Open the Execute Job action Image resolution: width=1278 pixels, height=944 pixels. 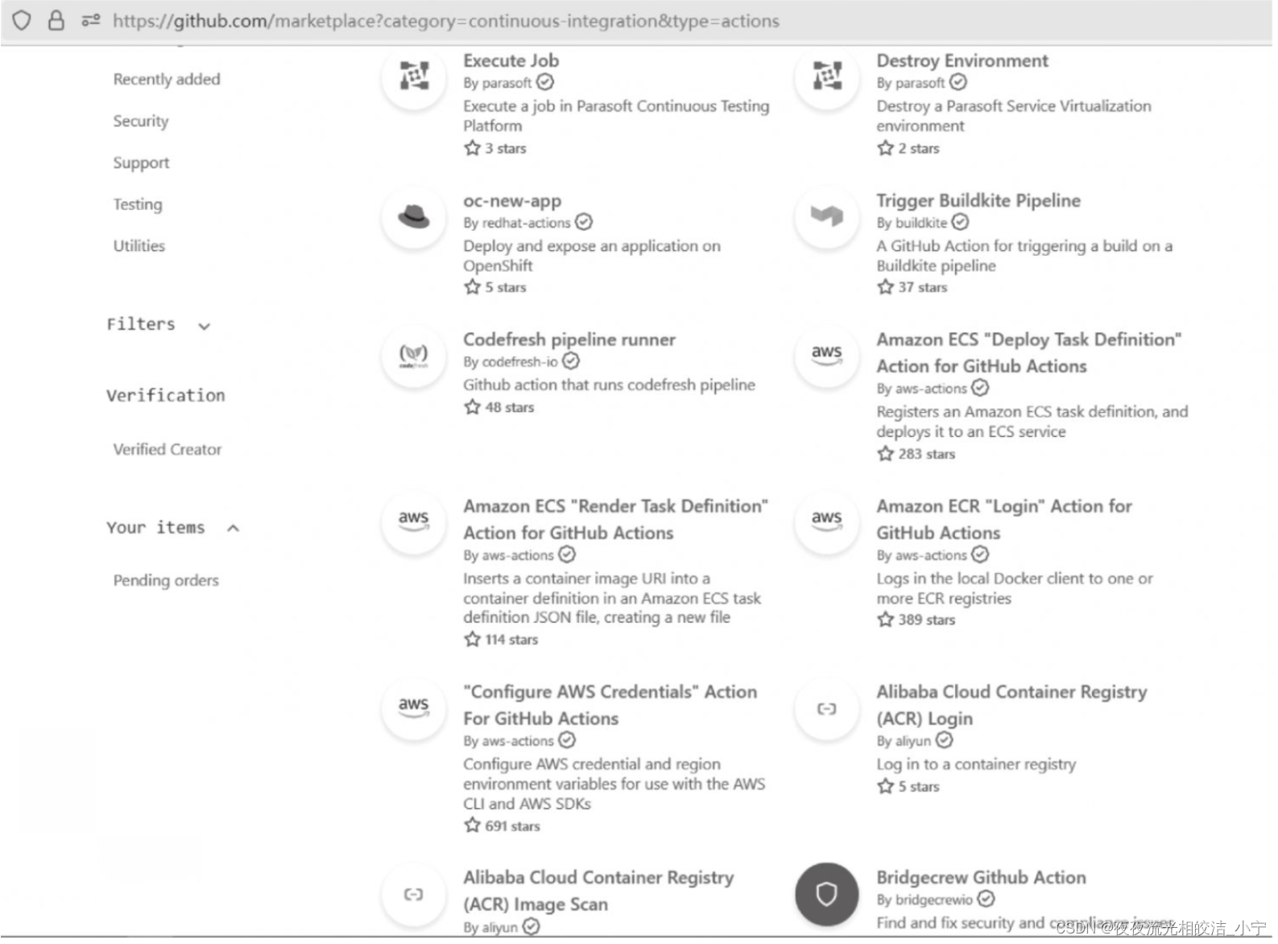511,60
